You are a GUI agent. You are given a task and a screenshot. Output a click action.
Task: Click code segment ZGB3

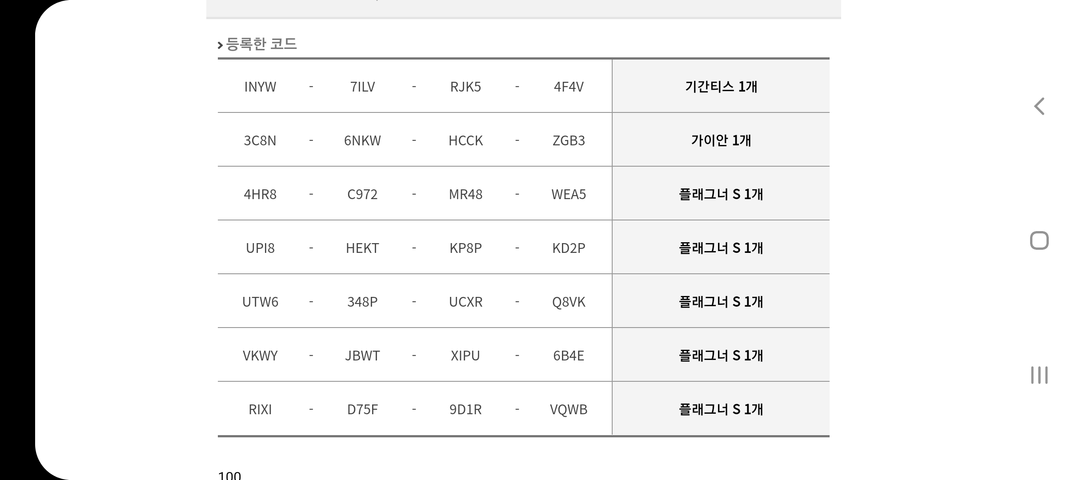coord(569,140)
